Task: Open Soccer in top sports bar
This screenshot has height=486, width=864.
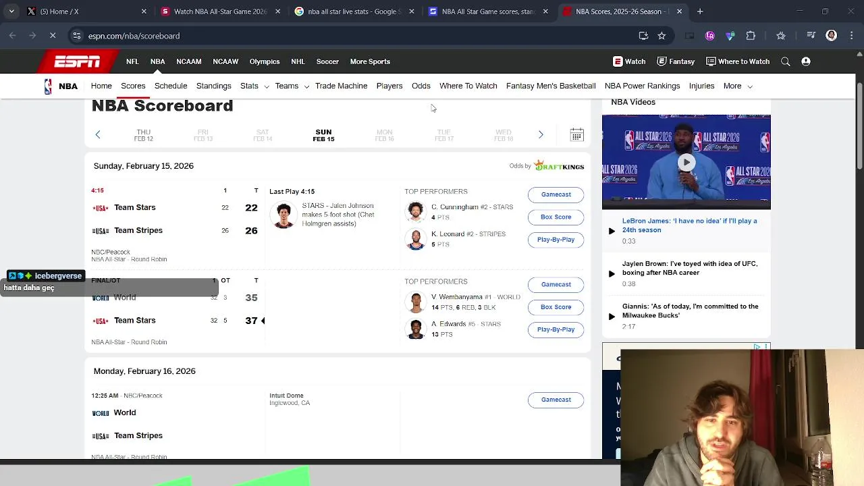Action: pyautogui.click(x=327, y=61)
